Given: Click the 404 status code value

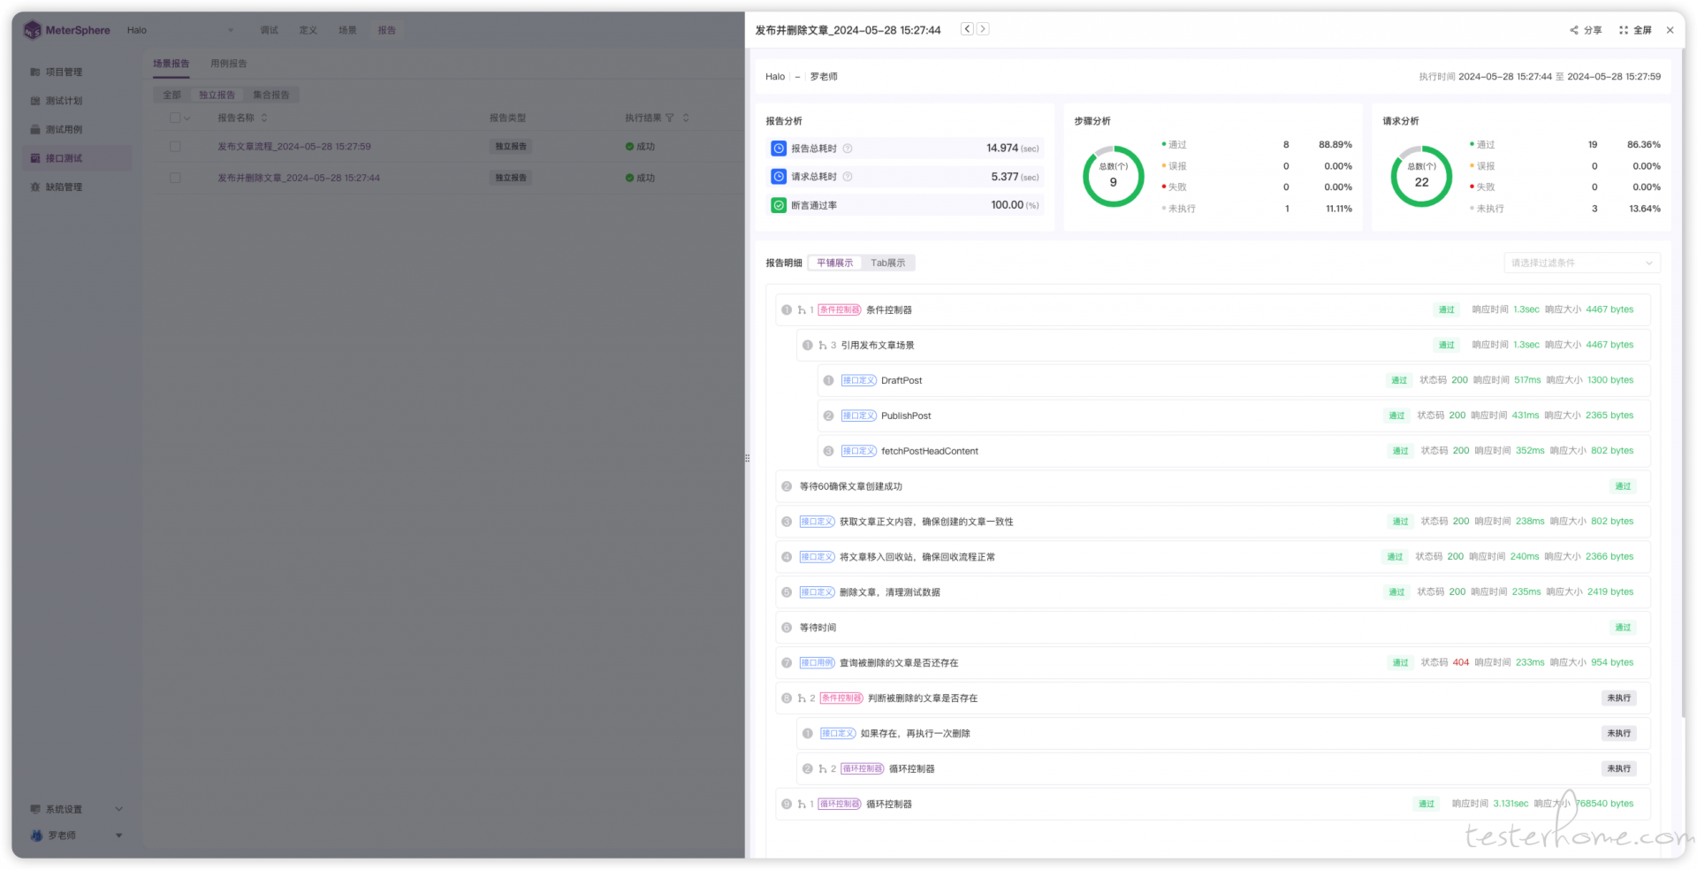Looking at the screenshot, I should tap(1461, 663).
